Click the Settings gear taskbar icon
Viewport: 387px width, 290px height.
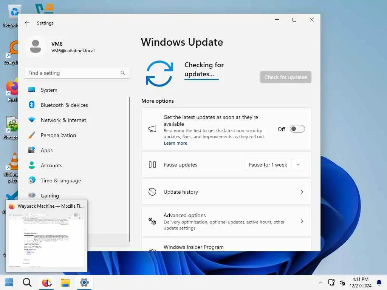pos(84,282)
